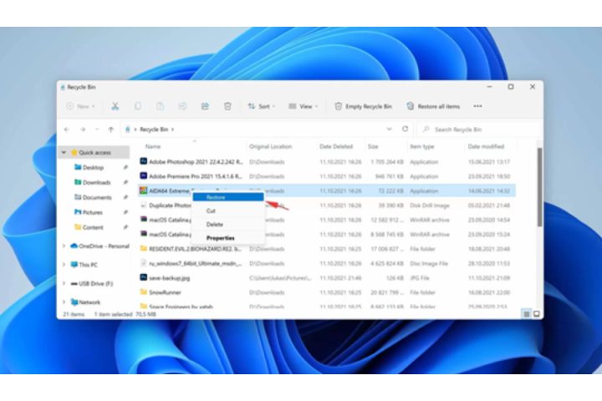
Task: Go back with the back arrow
Action: [67, 129]
